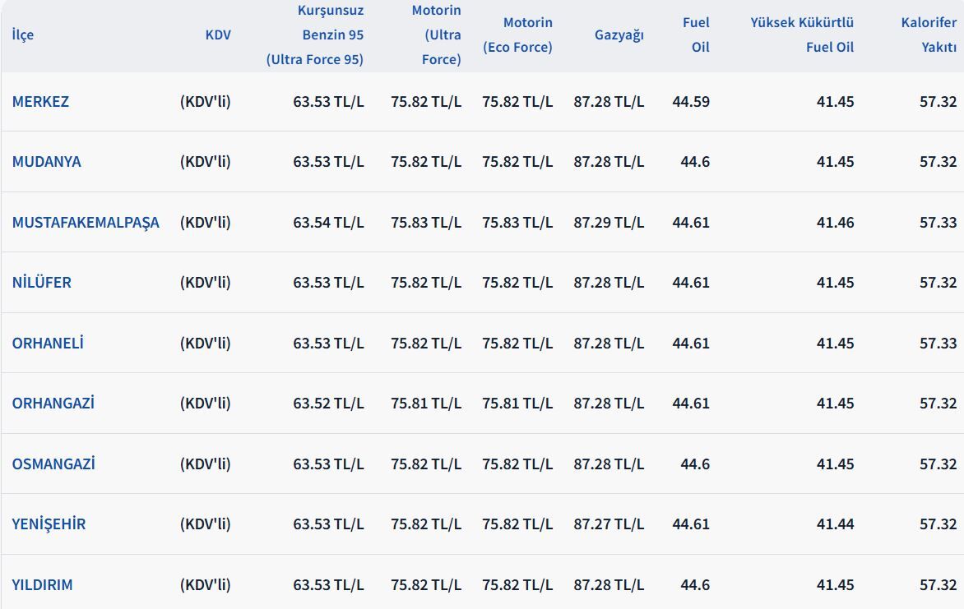Click the Yüksek Kükürtlü Fuel Oil header

pyautogui.click(x=802, y=35)
